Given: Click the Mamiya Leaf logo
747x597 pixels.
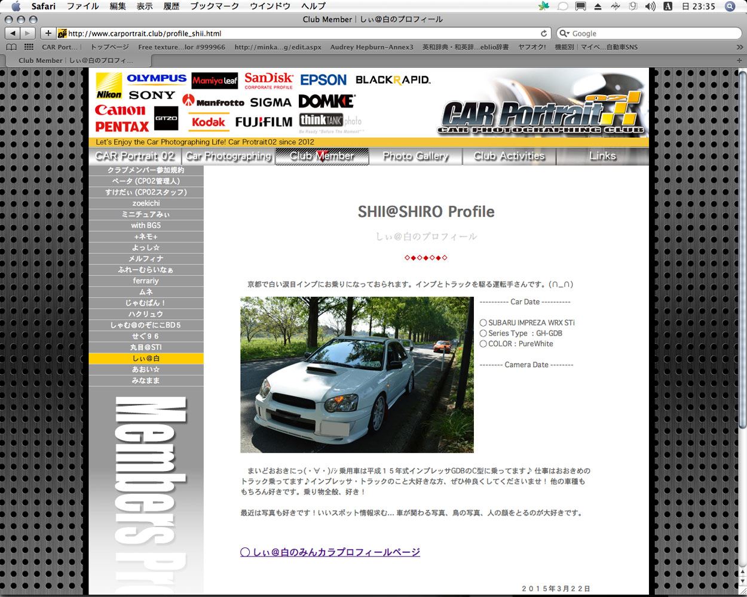Looking at the screenshot, I should click(215, 81).
